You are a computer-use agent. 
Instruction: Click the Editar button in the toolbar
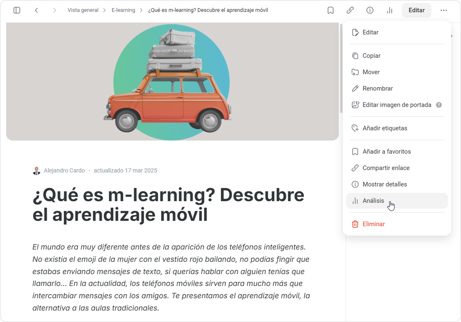(416, 10)
